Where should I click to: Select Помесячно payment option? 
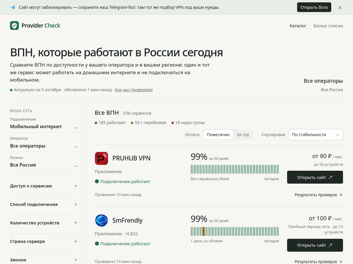click(218, 135)
